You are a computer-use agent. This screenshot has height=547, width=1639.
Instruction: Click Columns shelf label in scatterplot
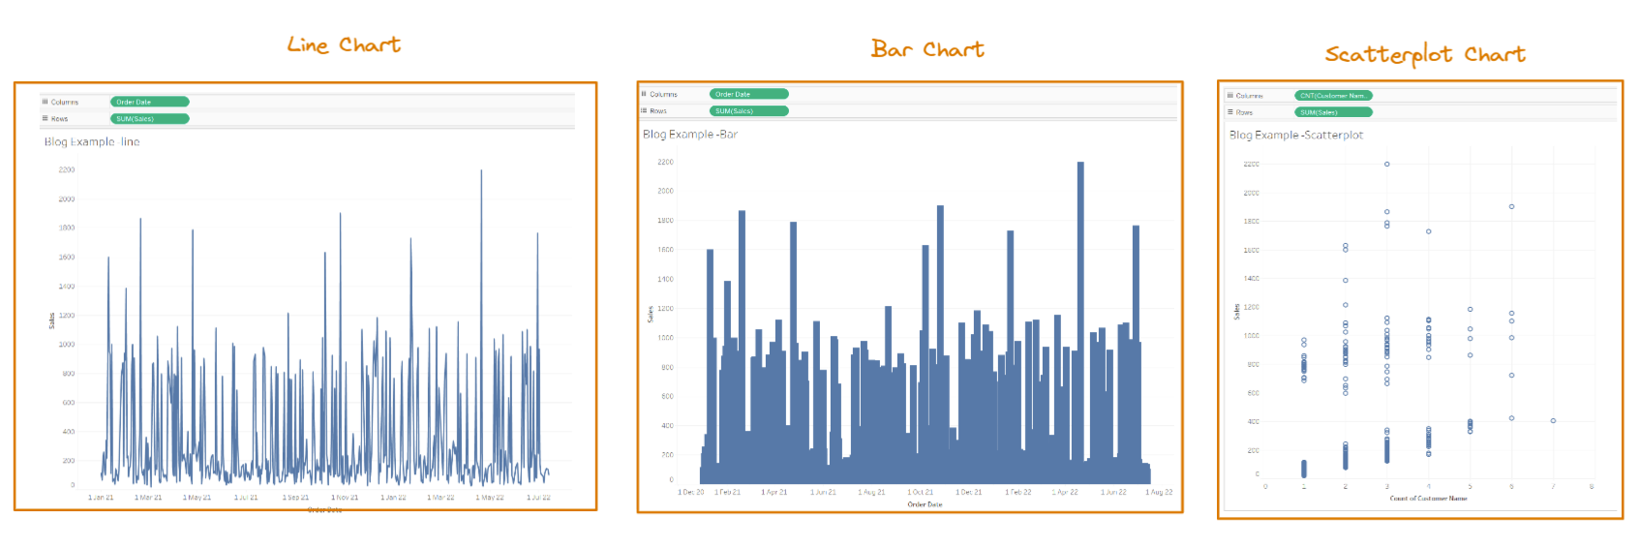(1249, 96)
